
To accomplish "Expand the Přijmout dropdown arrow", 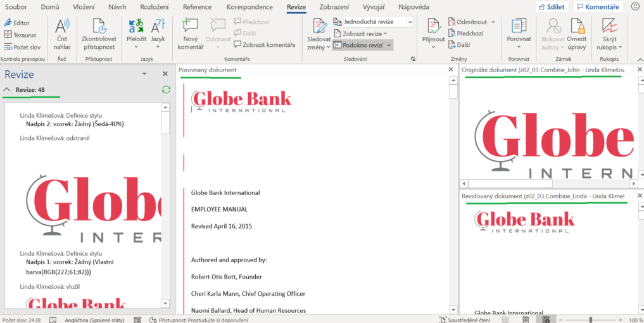I will click(433, 47).
